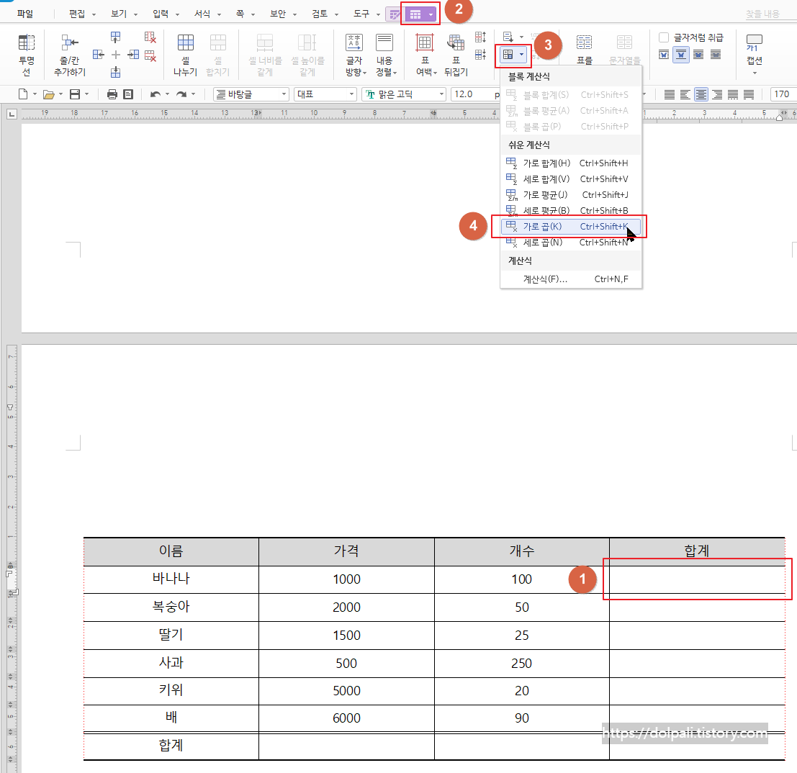Choose 가로 곱(K) from menu
797x773 pixels.
coord(570,226)
